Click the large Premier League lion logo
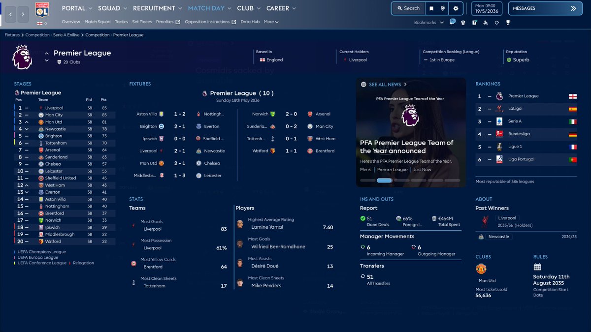 click(x=22, y=57)
